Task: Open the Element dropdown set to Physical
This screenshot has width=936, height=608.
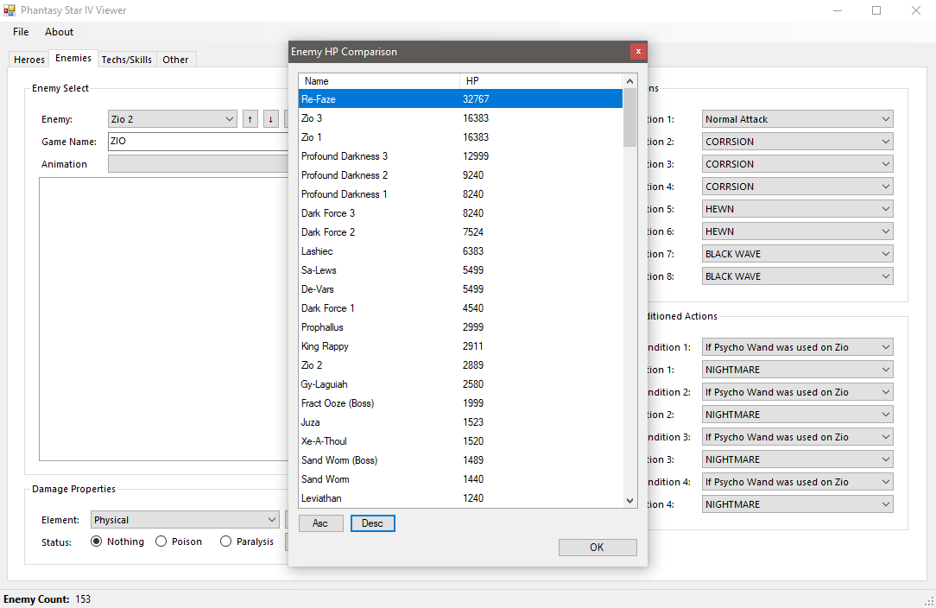Action: tap(185, 520)
